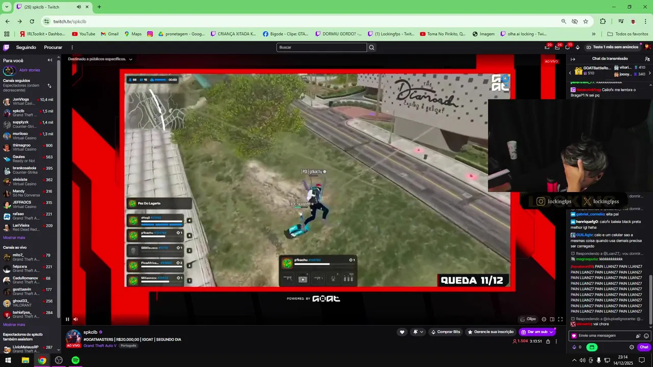Open the Procurar tab
Screen dimensions: 653x367
[53, 47]
